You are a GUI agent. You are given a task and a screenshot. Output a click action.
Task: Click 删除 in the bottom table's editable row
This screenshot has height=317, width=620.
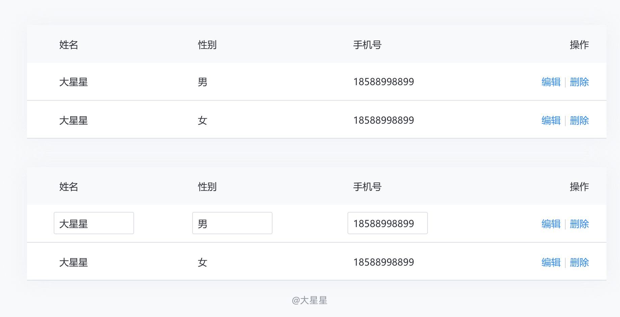579,224
